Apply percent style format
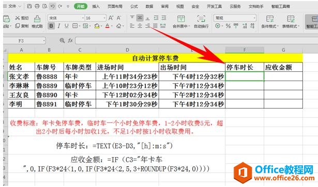Viewport: 318px width, 187px height. (x=228, y=26)
